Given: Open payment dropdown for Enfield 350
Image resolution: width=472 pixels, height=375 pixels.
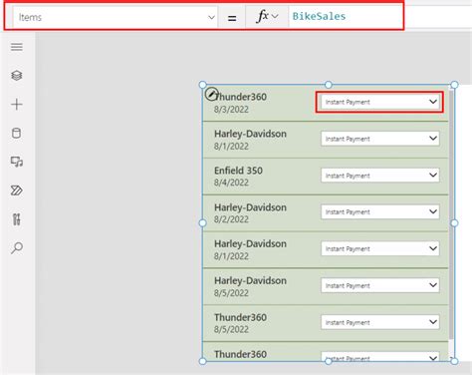Looking at the screenshot, I should point(380,176).
